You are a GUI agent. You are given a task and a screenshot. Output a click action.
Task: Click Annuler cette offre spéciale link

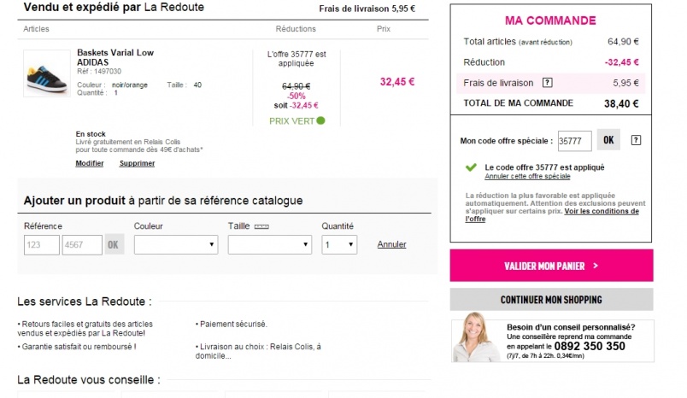click(527, 176)
